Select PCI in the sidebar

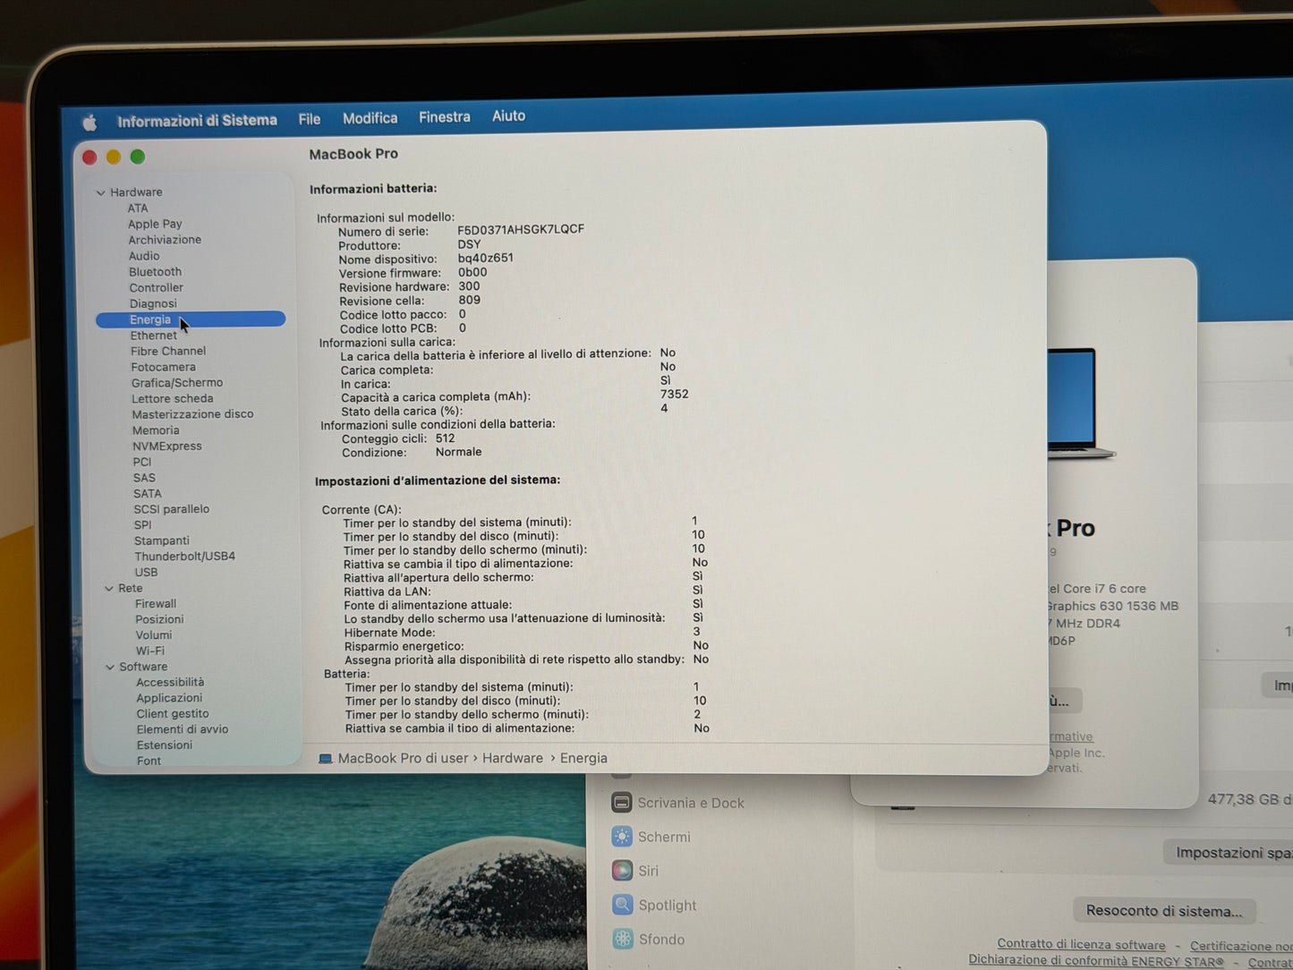[x=142, y=463]
